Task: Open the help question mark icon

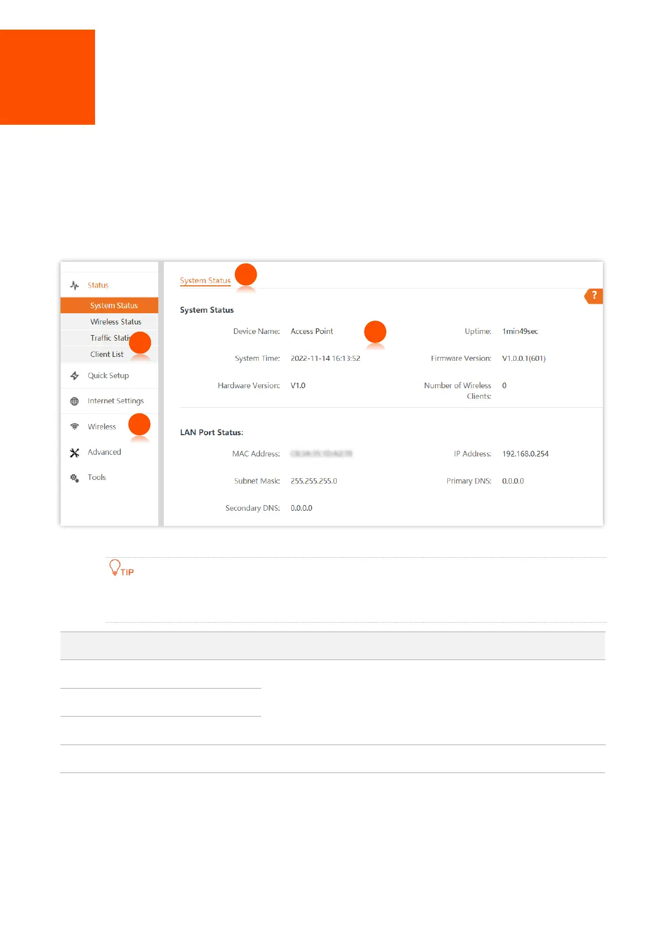Action: tap(594, 296)
